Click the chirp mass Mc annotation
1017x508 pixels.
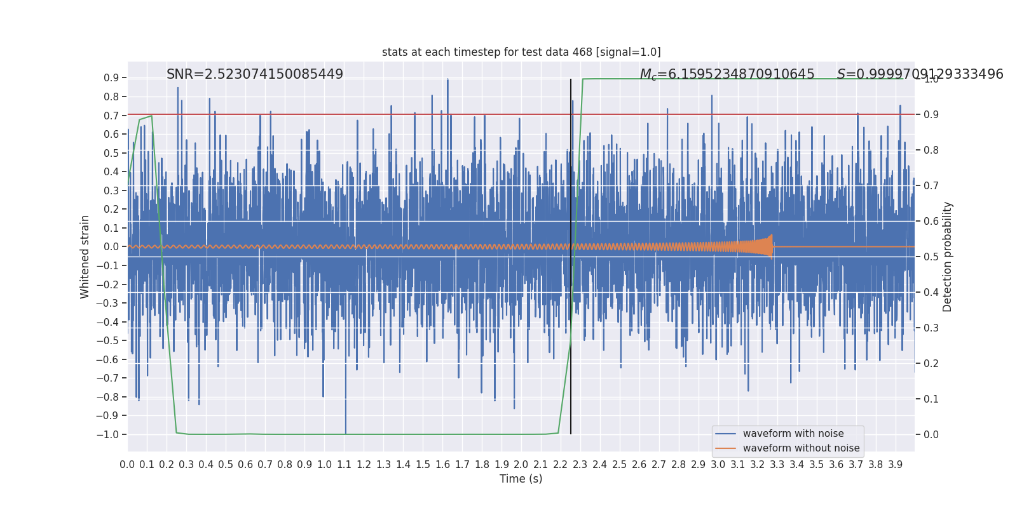pos(727,74)
